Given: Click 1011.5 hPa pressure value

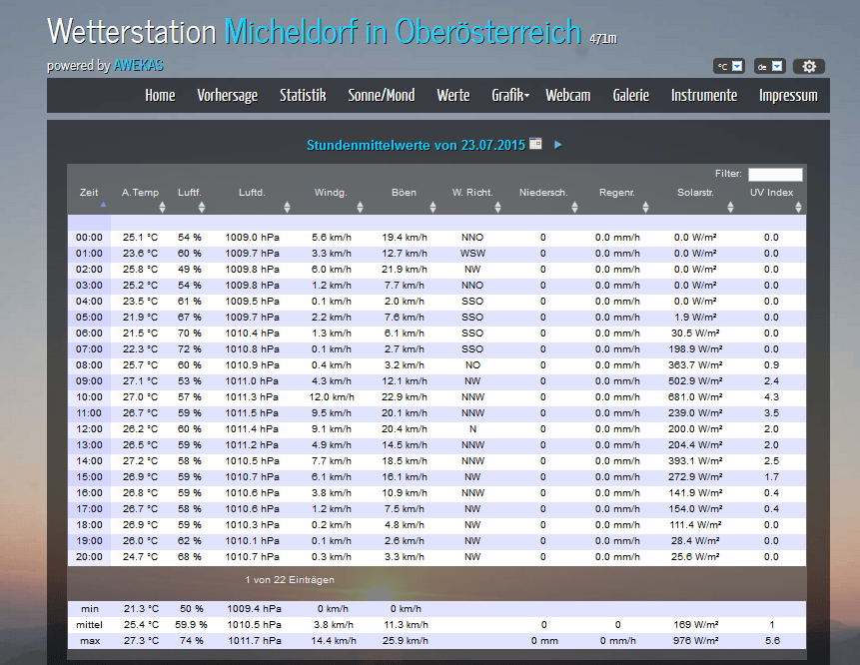Looking at the screenshot, I should [x=252, y=412].
